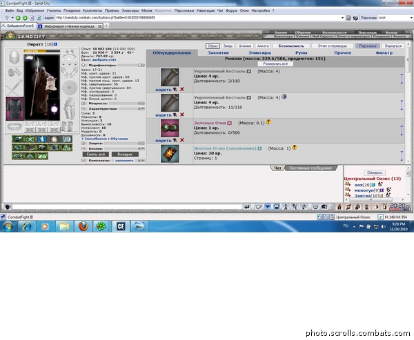Collapse the Модификаторы section

pos(83,66)
